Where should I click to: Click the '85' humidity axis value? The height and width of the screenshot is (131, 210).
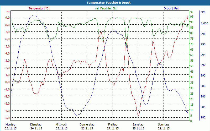coord(192,28)
